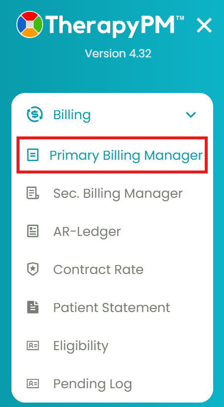
Task: Click the TherapyPM title text
Action: (115, 25)
